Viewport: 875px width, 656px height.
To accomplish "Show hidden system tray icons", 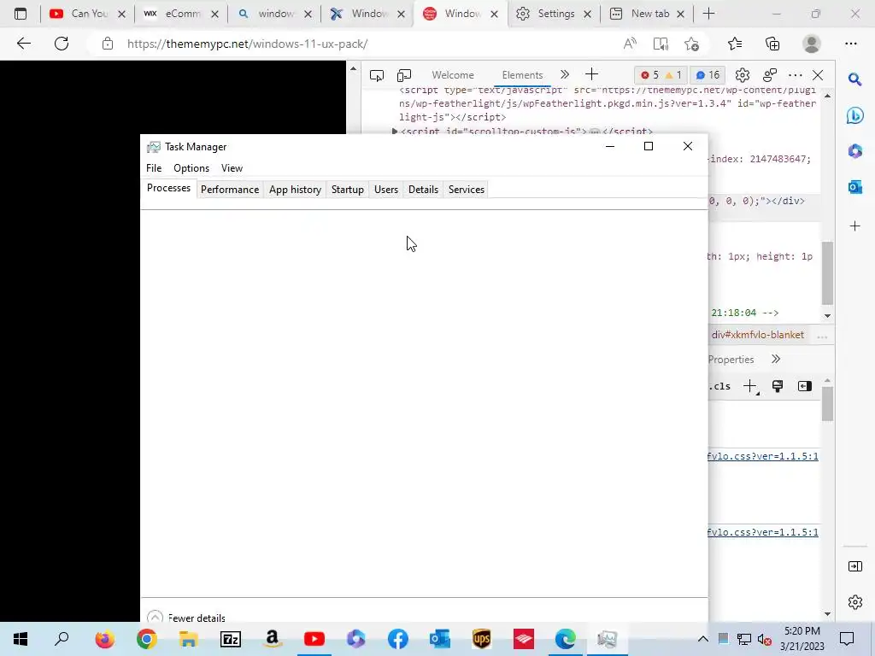I will pos(703,639).
